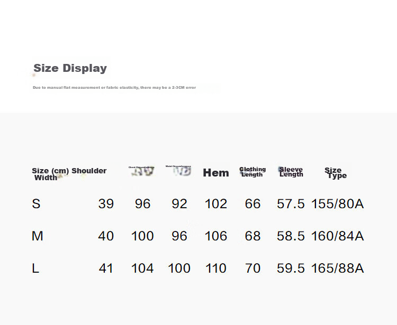Click waist value '96' in M row
The width and height of the screenshot is (397, 325).
click(179, 236)
